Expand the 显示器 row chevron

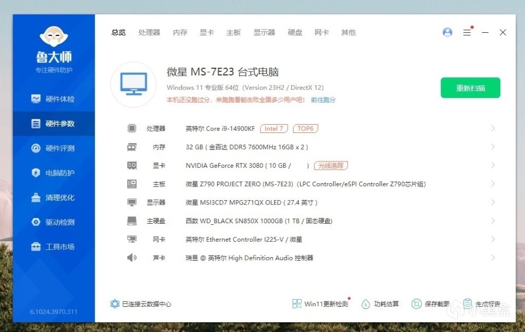click(x=493, y=202)
